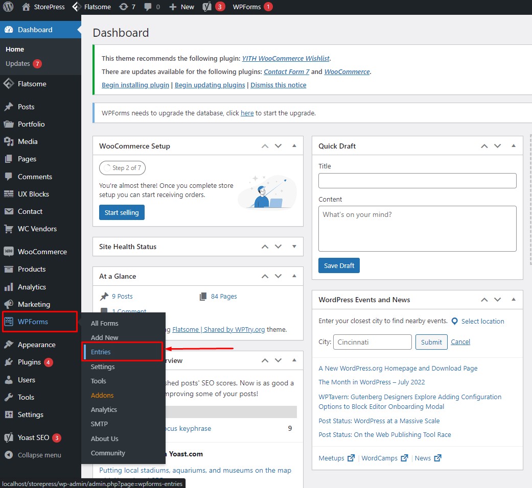The width and height of the screenshot is (532, 488).
Task: Open the Yoast icon in admin bar
Action: 206,7
